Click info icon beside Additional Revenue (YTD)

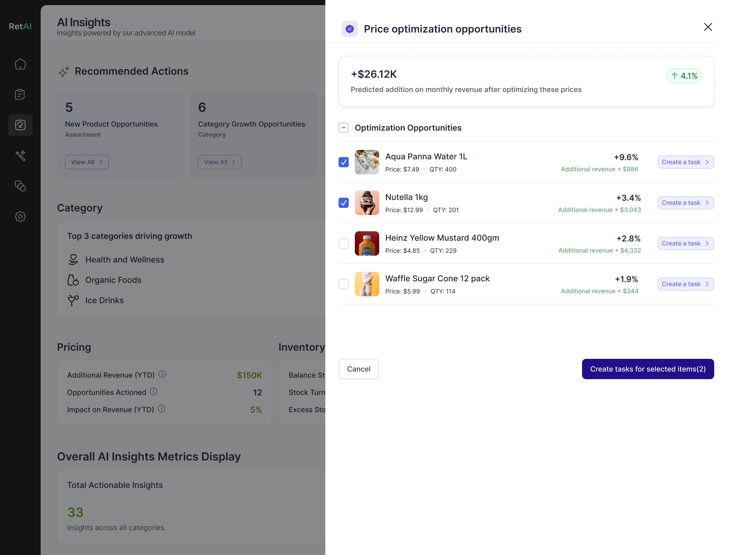click(162, 374)
